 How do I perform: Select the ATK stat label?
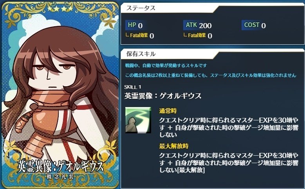point(191,25)
